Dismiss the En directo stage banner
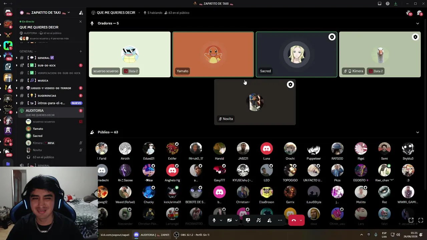Image resolution: width=427 pixels, height=240 pixels. [x=80, y=22]
